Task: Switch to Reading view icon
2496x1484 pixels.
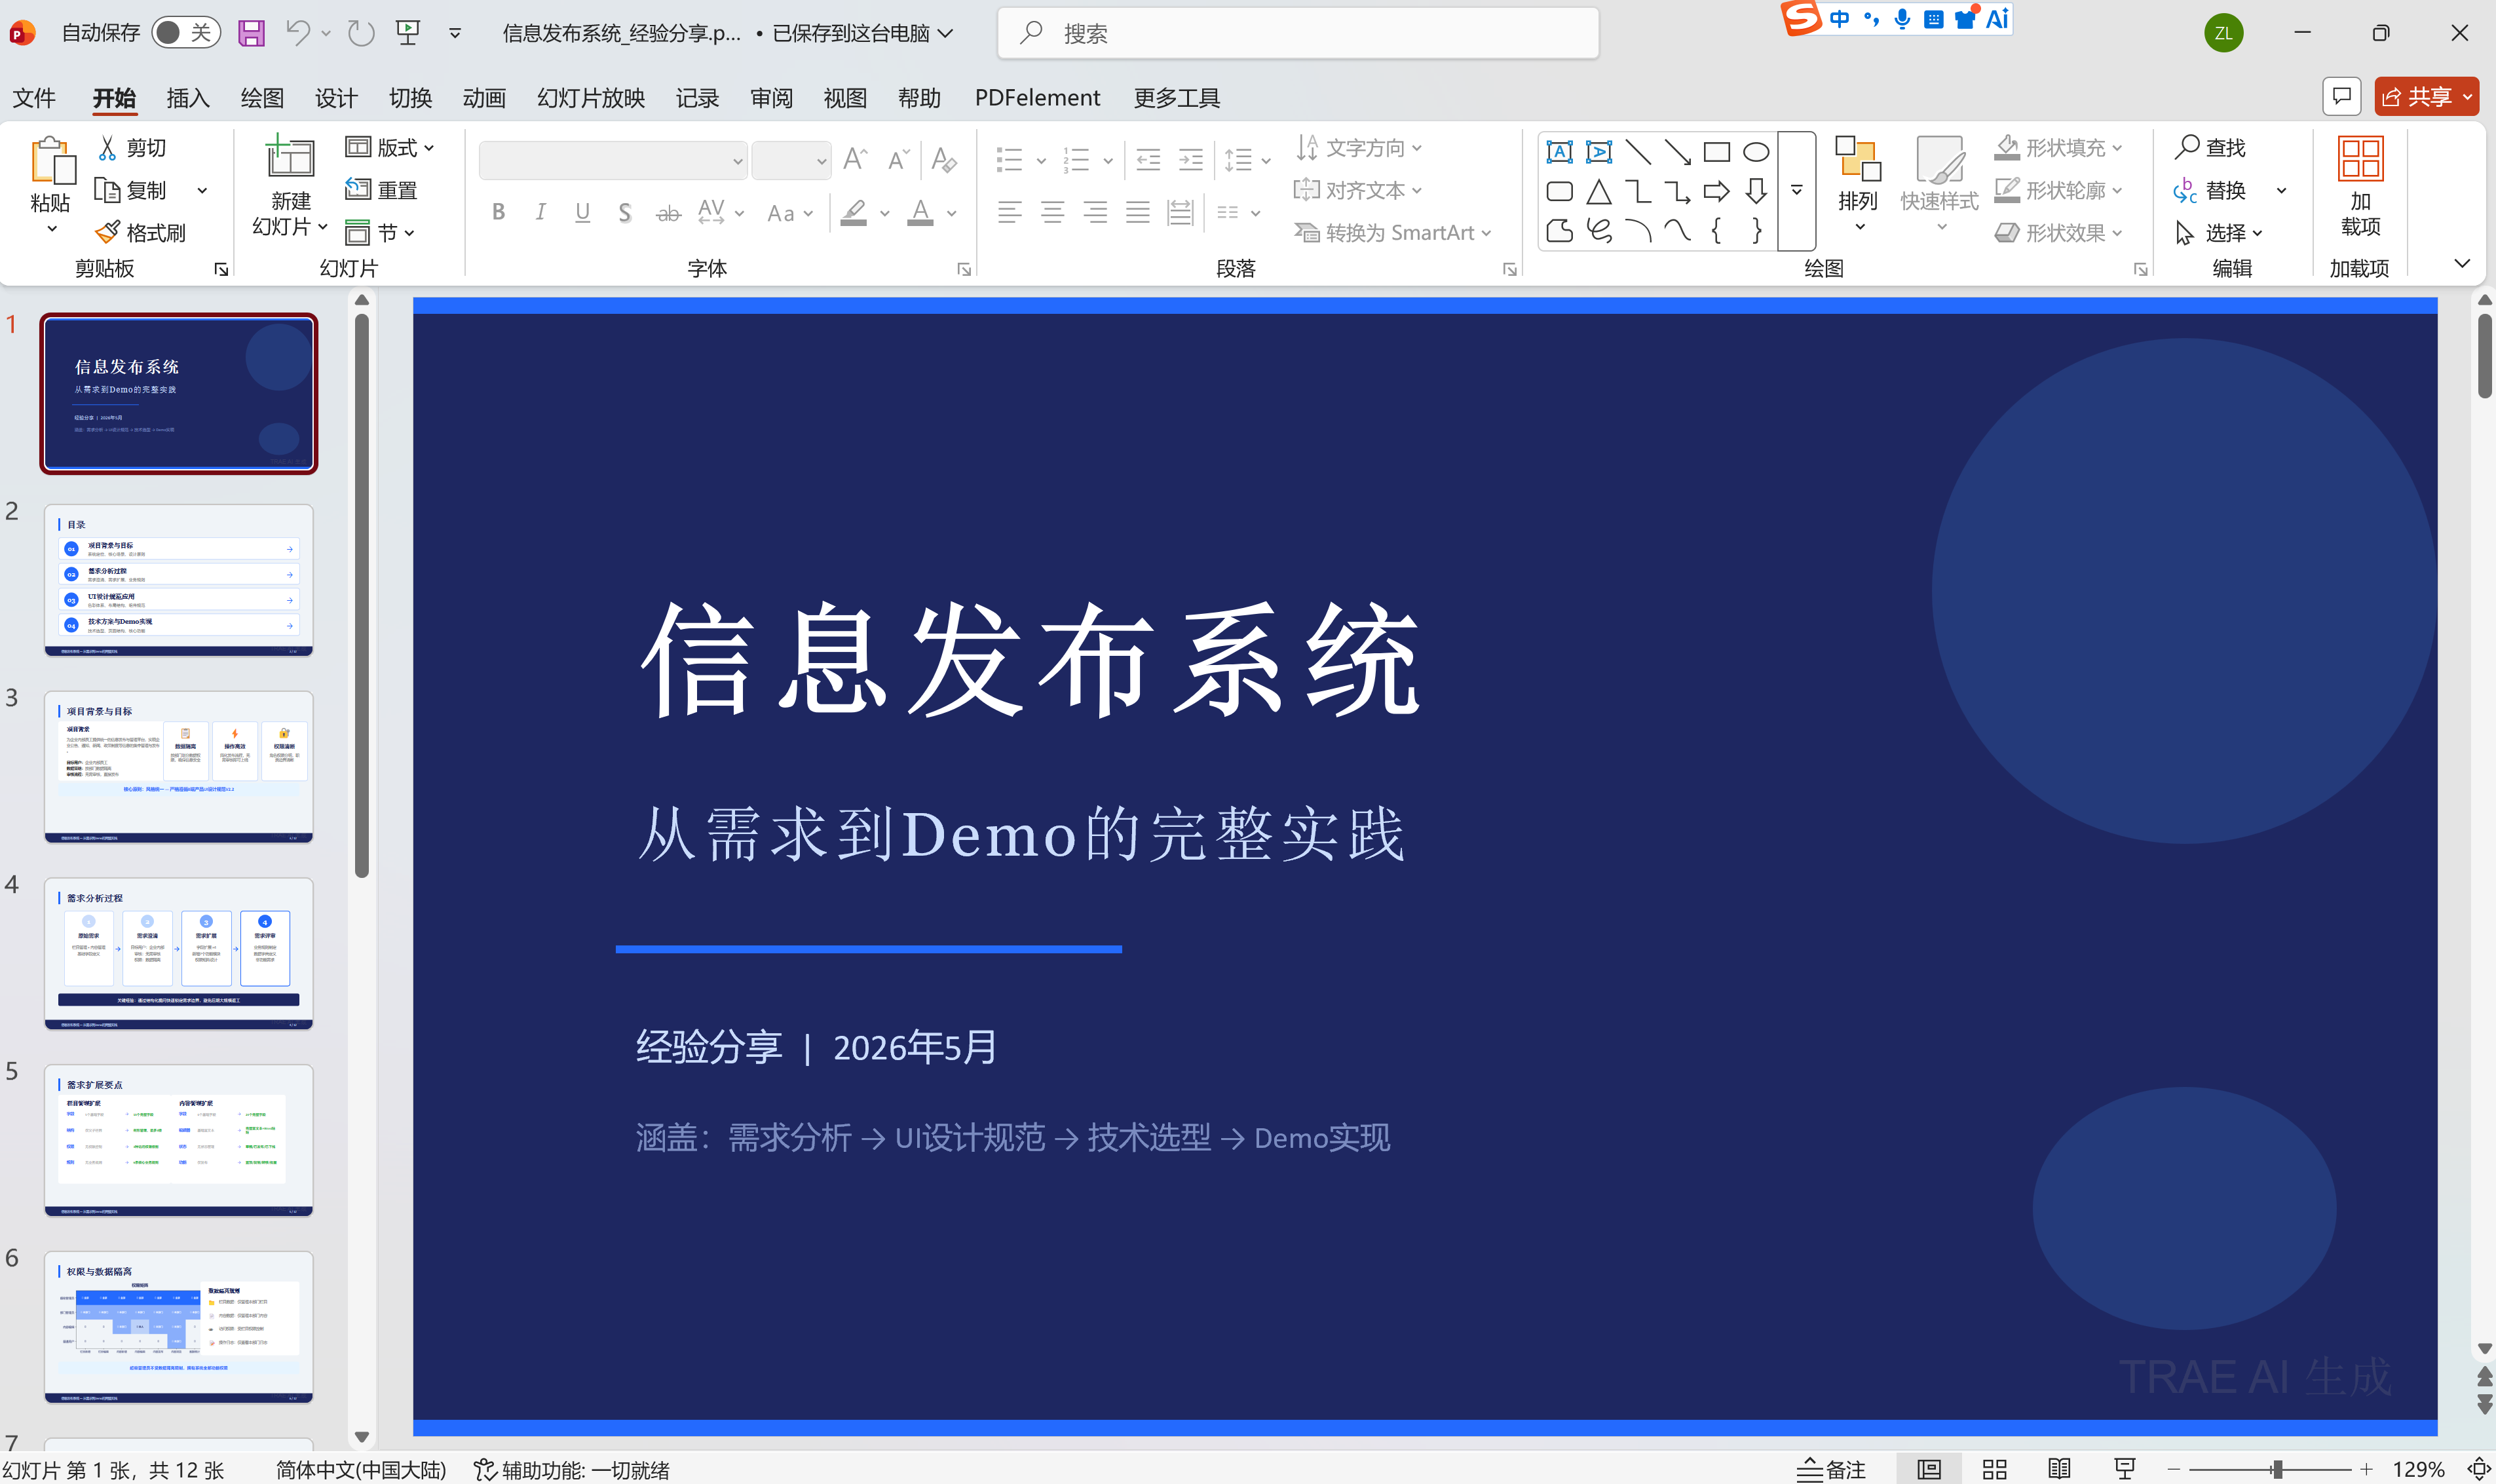Action: click(2059, 1469)
